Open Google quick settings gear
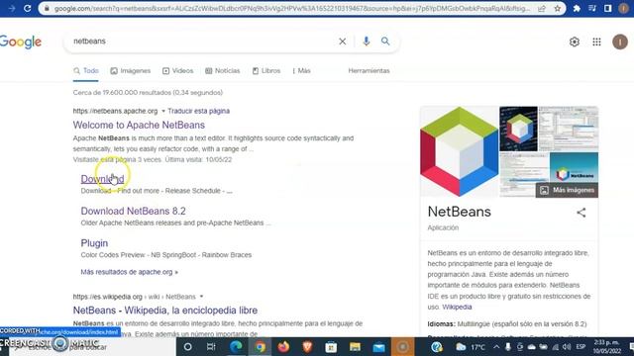This screenshot has height=356, width=634. 575,42
